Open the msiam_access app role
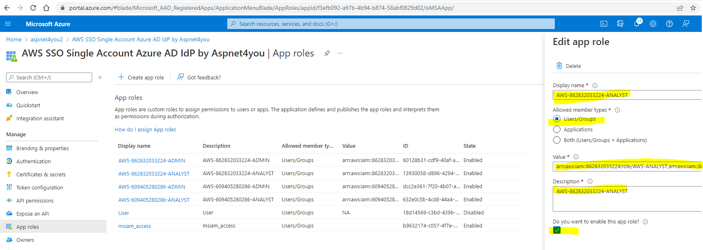This screenshot has width=703, height=250. click(x=135, y=226)
